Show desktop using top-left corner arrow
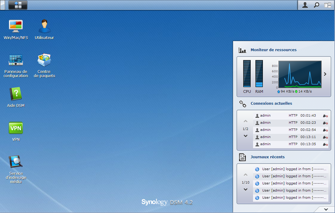This screenshot has width=335, height=213. (x=2, y=5)
